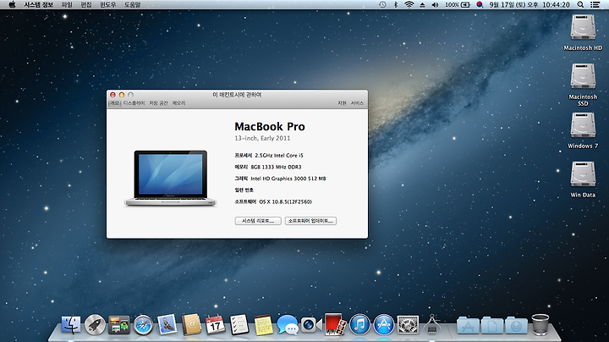The image size is (609, 342).
Task: Open Photo Booth icon in Dock
Action: (x=336, y=324)
